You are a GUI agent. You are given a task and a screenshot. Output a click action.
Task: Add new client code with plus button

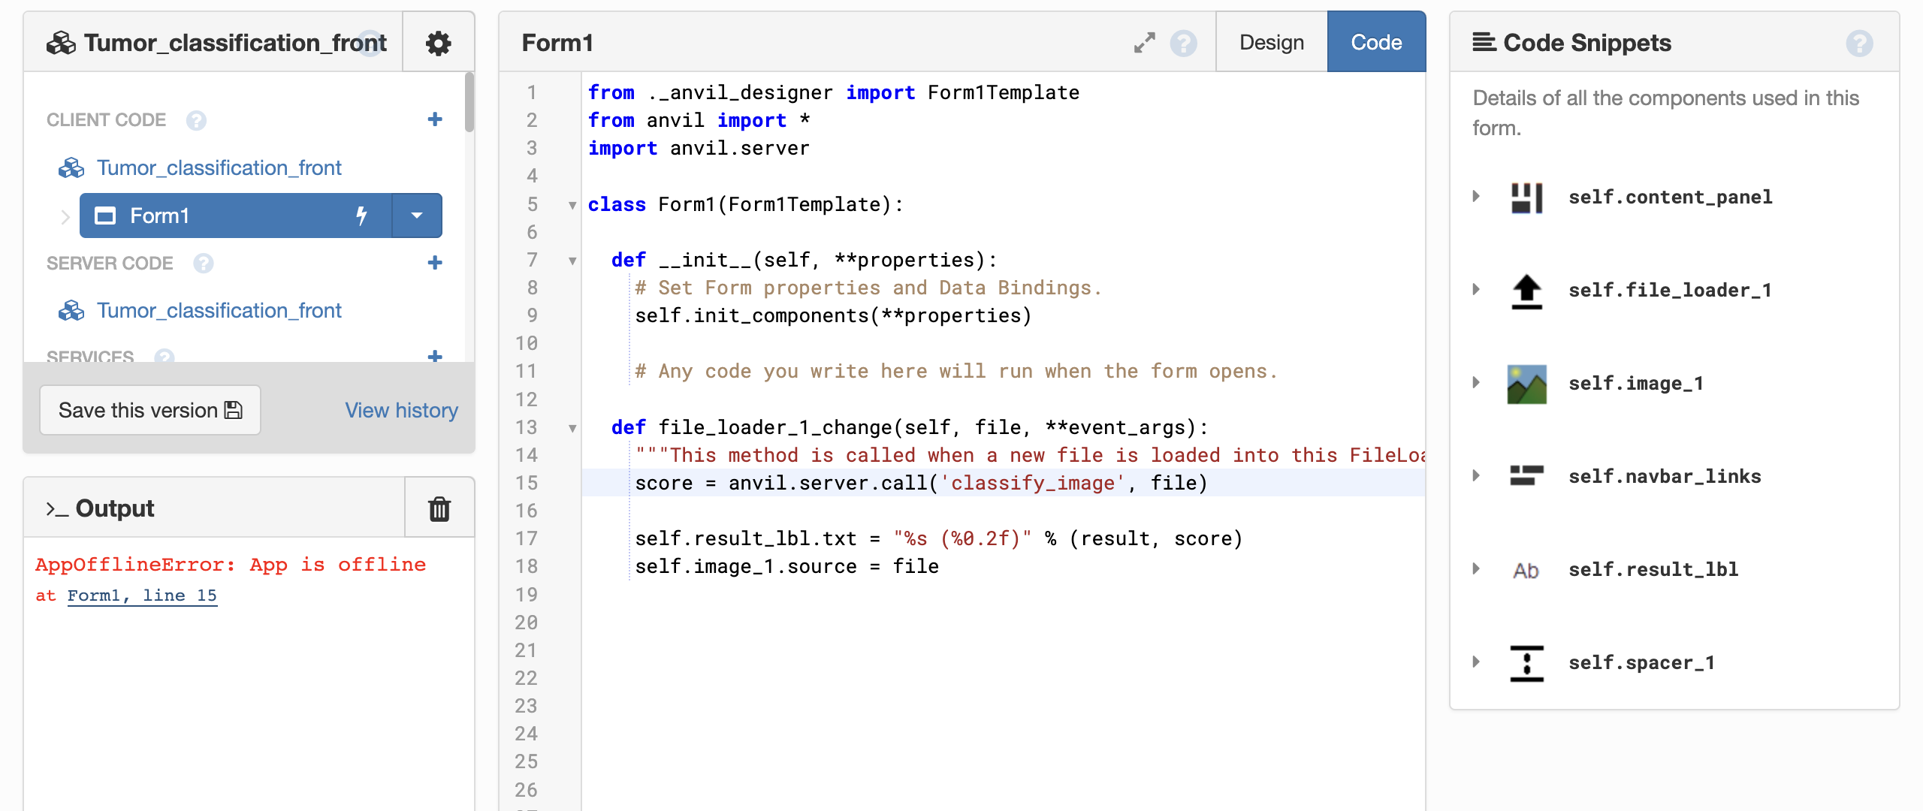pyautogui.click(x=434, y=119)
